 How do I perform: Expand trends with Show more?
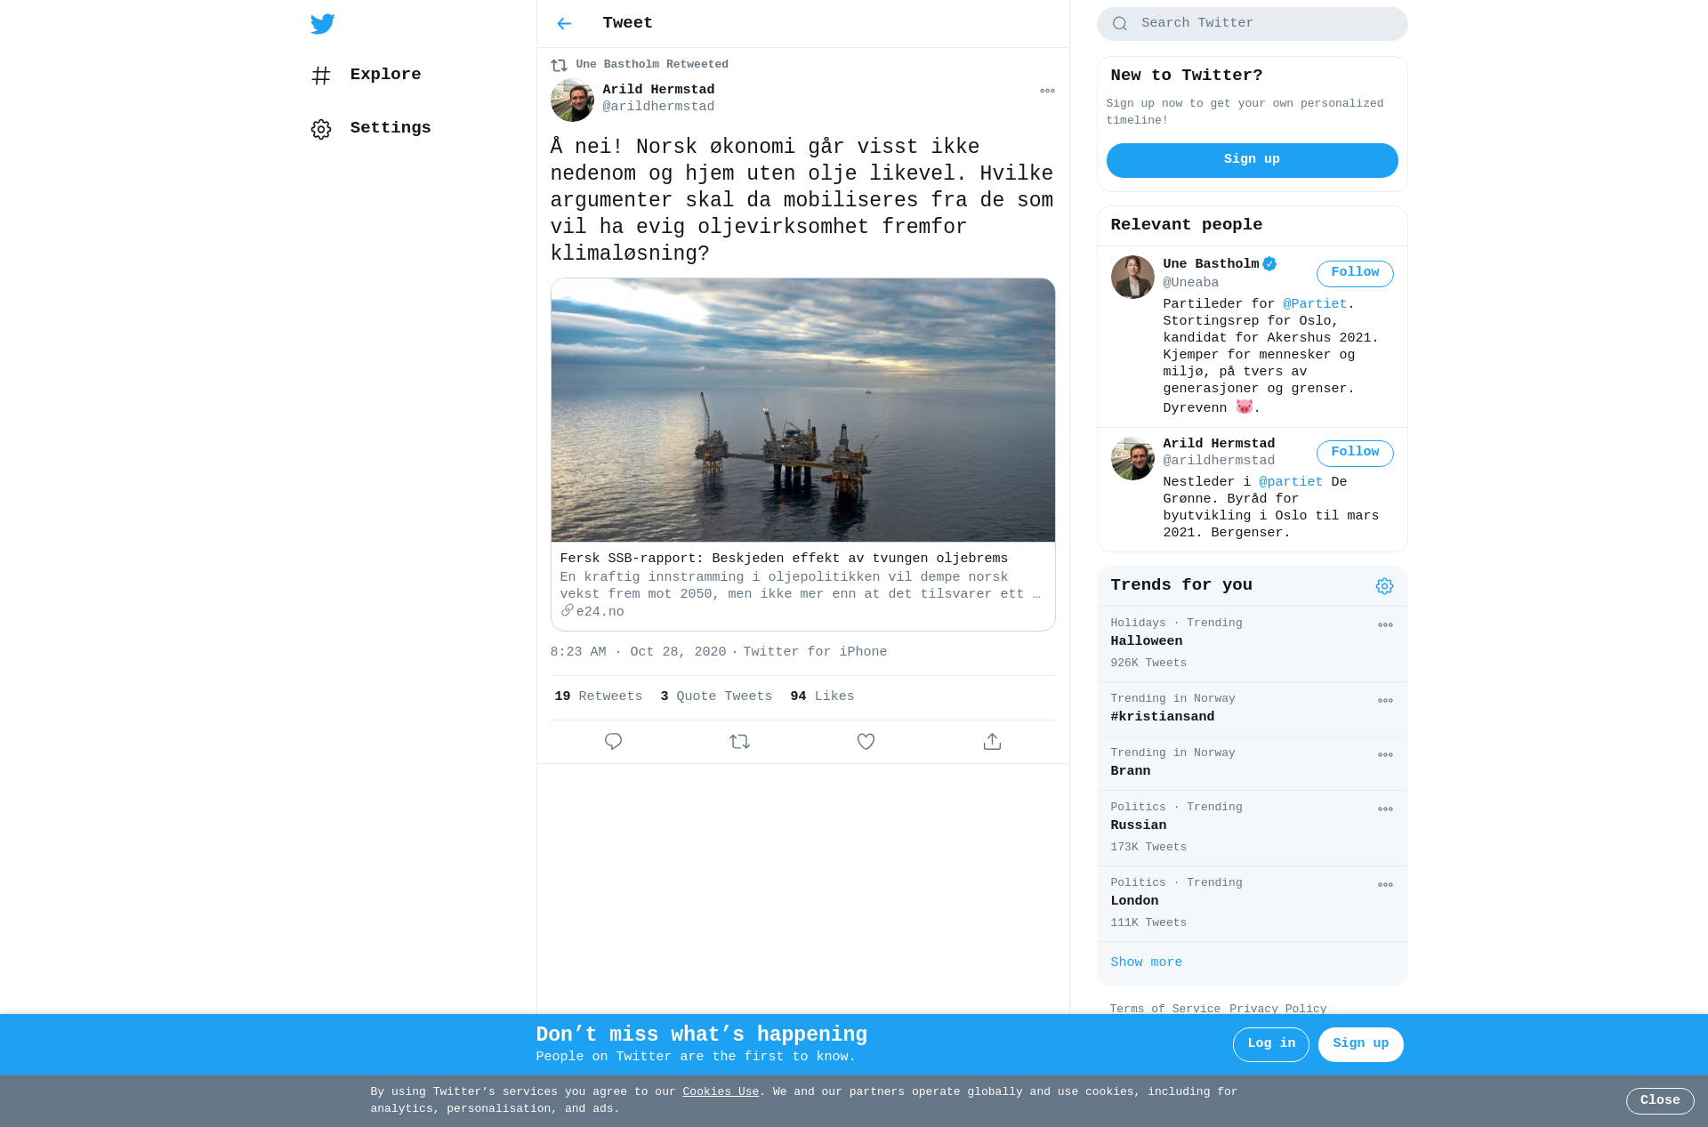[x=1146, y=962]
